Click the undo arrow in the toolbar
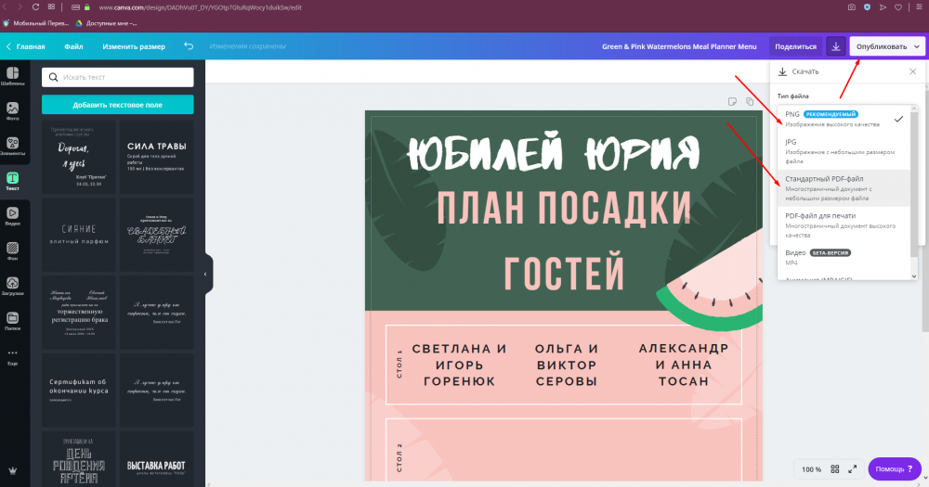 click(x=189, y=46)
